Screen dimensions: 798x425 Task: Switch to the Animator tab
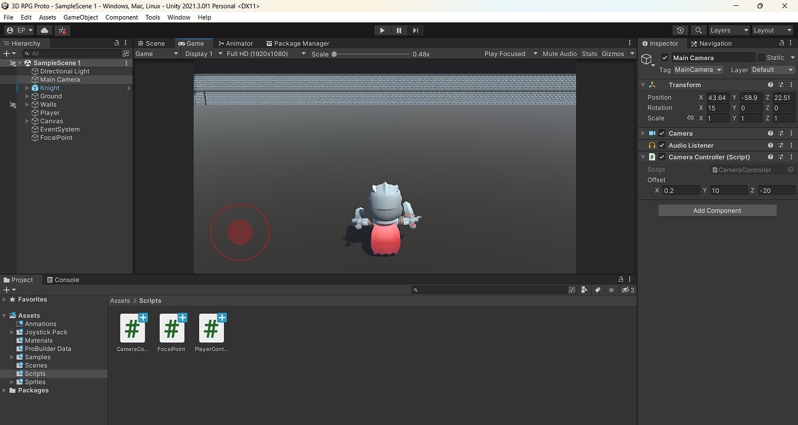click(235, 43)
